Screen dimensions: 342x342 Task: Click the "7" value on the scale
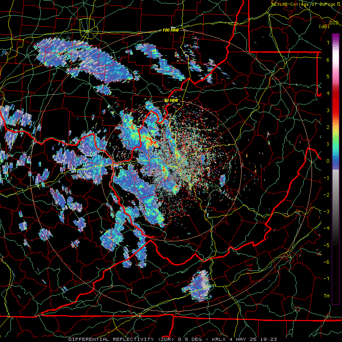tap(328, 43)
